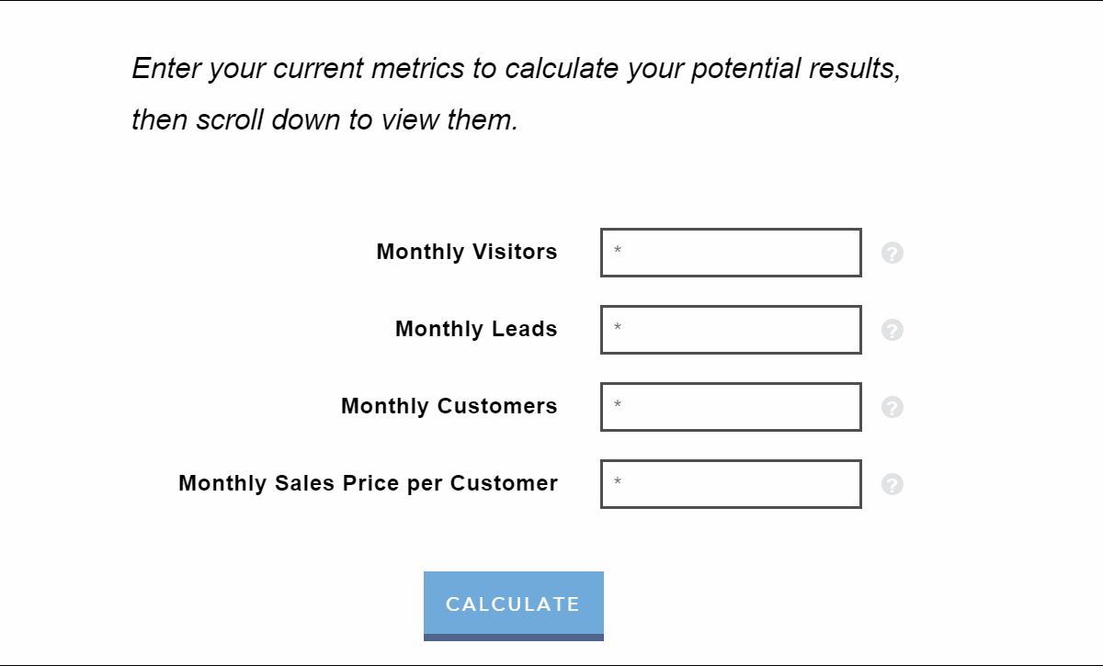
Task: Click the help icon beside Monthly Visitors
Action: pyautogui.click(x=892, y=253)
